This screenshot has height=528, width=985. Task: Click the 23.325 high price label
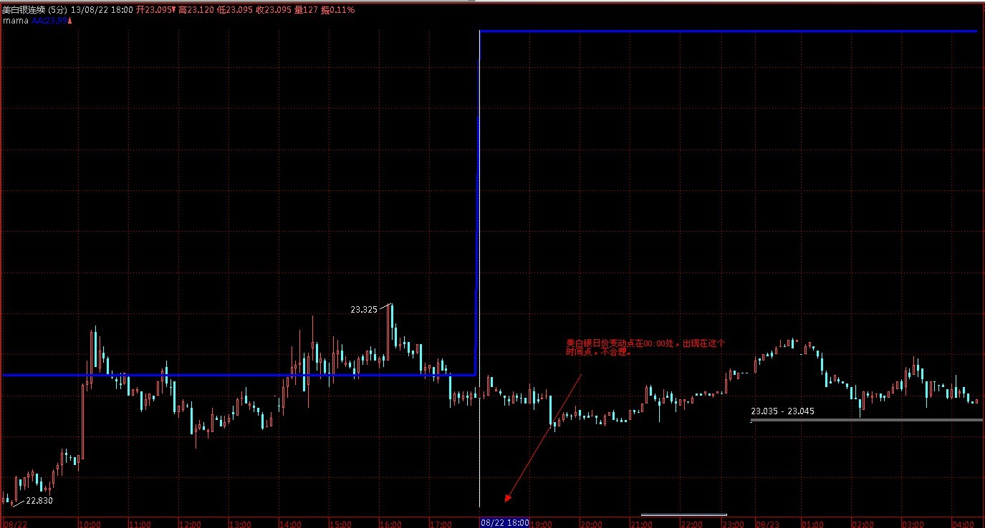pyautogui.click(x=364, y=310)
